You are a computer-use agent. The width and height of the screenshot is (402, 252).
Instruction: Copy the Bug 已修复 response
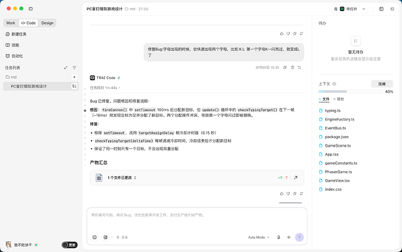pos(295,194)
